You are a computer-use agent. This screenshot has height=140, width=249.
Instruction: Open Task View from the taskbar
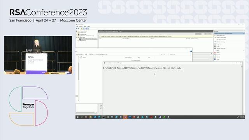(x=86, y=117)
